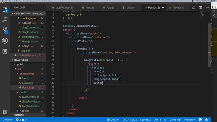Click the master branch indicator

click(8, 120)
